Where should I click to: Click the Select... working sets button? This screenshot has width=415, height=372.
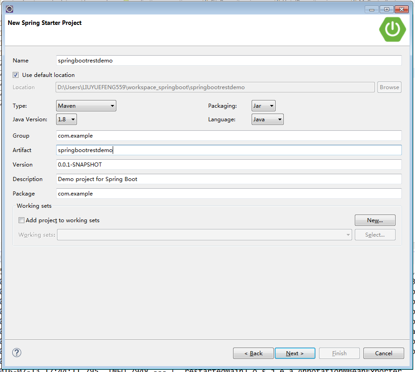pos(375,235)
